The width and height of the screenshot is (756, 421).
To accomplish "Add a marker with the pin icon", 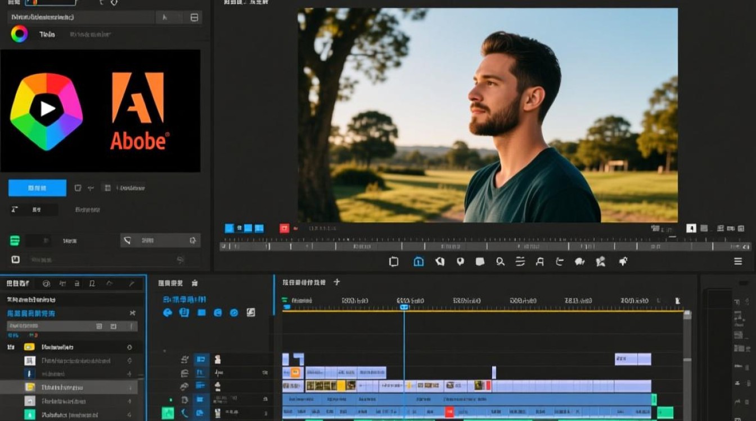I will coord(460,262).
